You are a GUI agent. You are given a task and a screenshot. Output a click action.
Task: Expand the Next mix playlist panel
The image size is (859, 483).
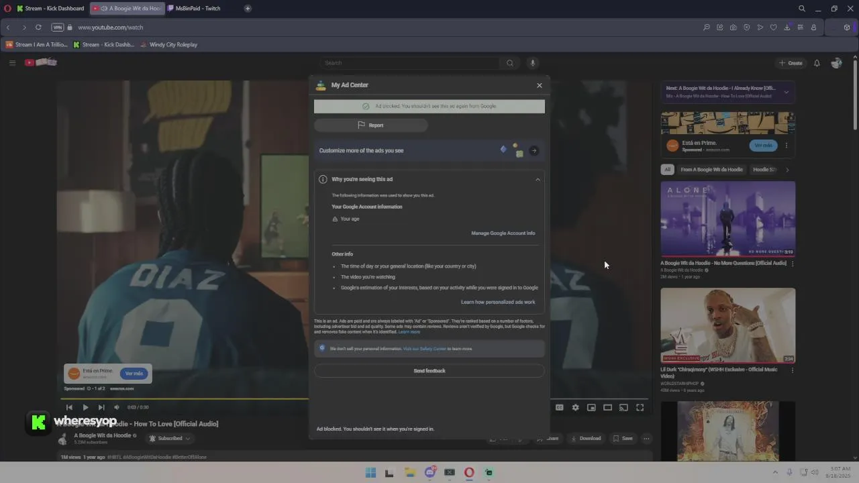(786, 92)
